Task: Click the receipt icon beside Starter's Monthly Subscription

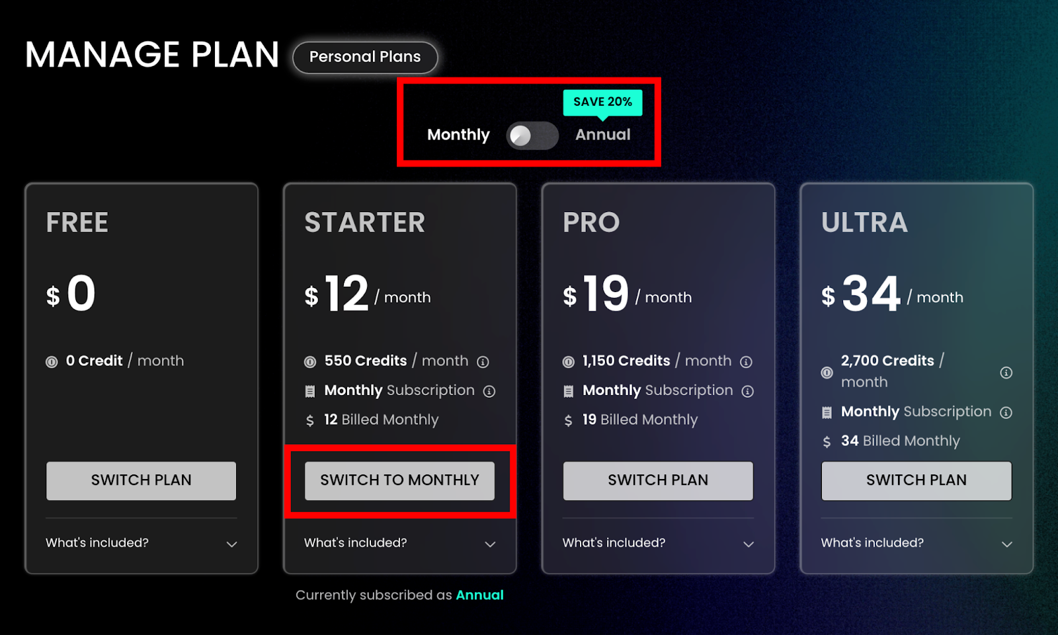Action: [309, 391]
